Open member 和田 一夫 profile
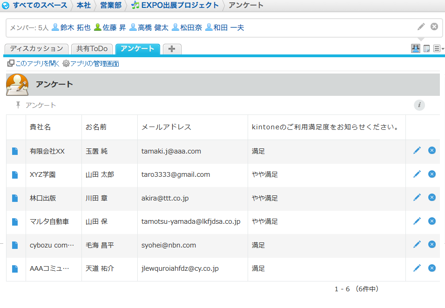Viewport: 445px width, 308px height. coord(225,27)
